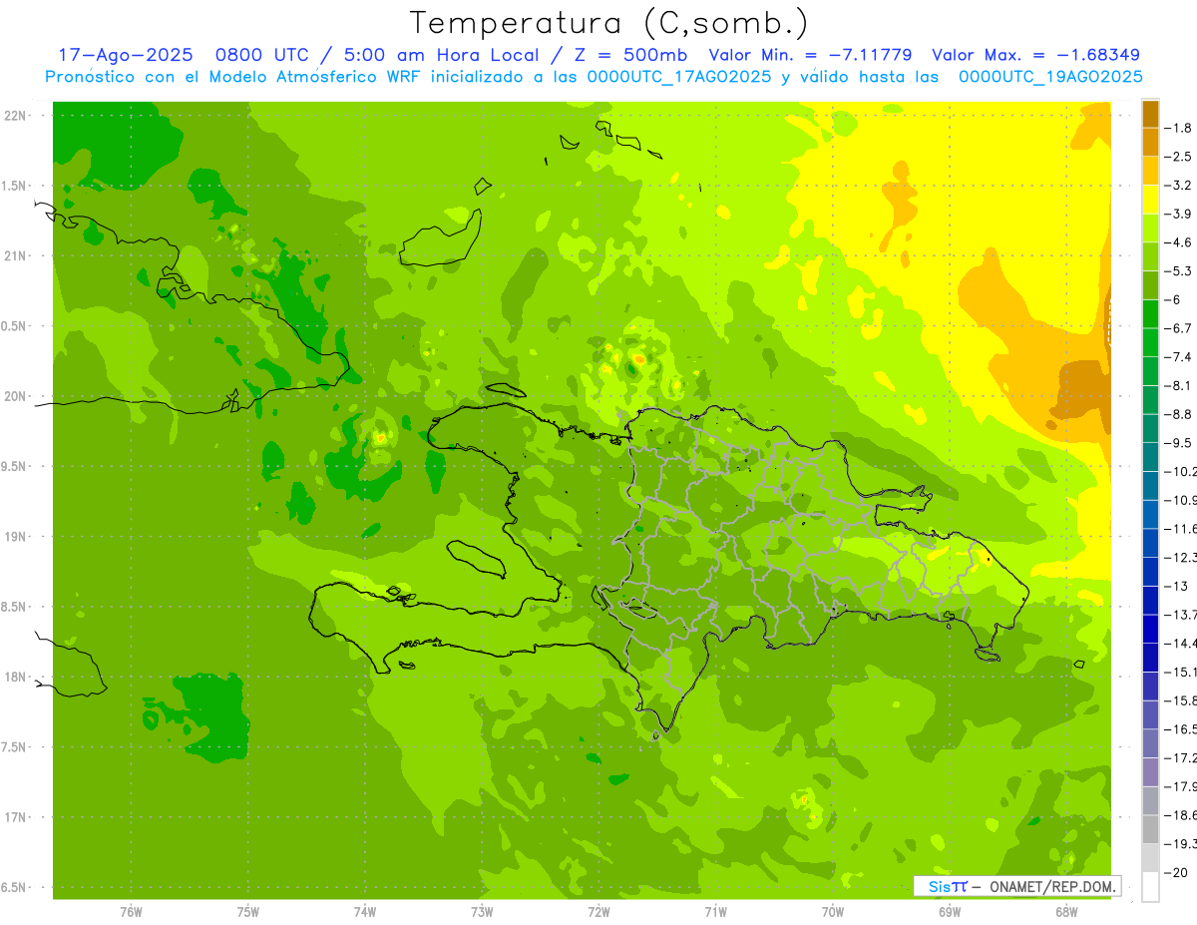Screen dimensions: 1197x925
Task: Pick the dark orange swatch above -1.8
Action: [1150, 114]
